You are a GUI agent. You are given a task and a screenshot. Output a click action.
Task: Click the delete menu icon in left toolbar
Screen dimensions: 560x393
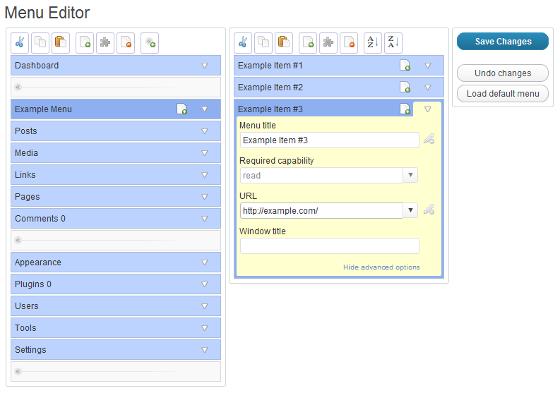pos(126,42)
